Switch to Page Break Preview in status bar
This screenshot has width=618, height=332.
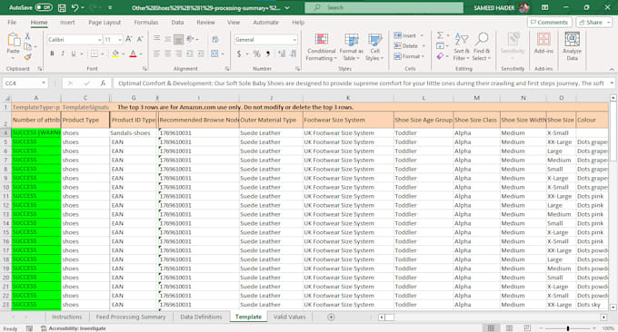tap(527, 328)
